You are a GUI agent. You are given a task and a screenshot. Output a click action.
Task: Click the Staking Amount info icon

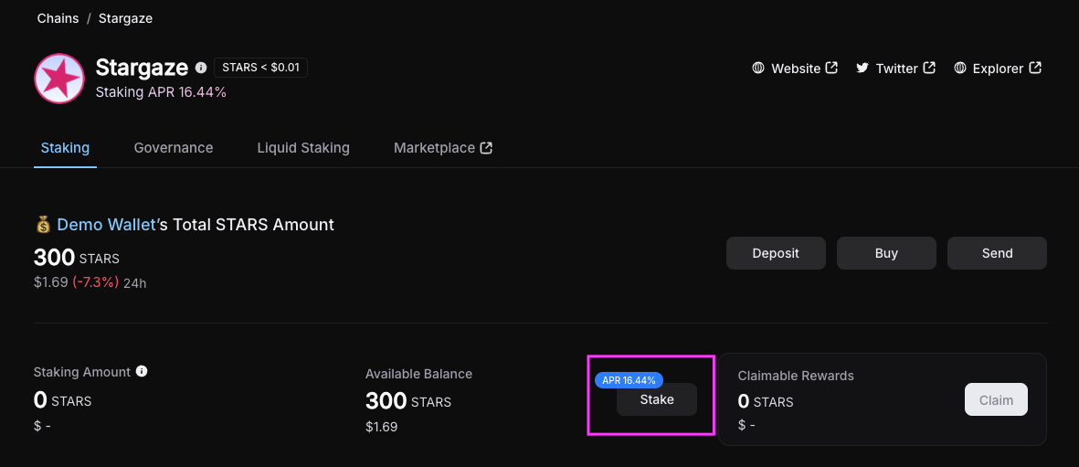click(x=142, y=372)
